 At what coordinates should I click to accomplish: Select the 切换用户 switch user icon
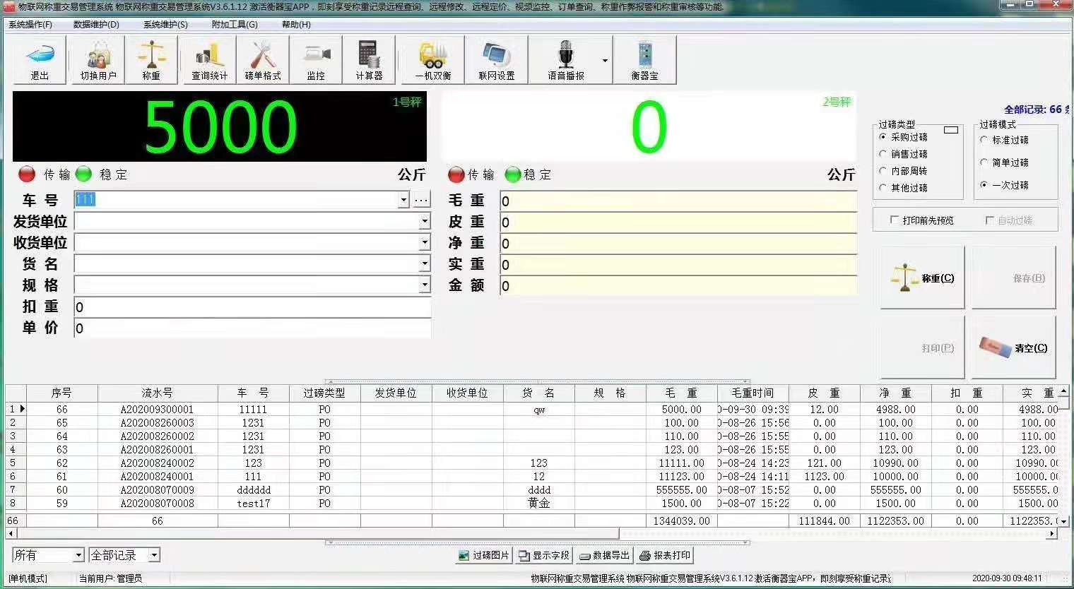coord(98,59)
